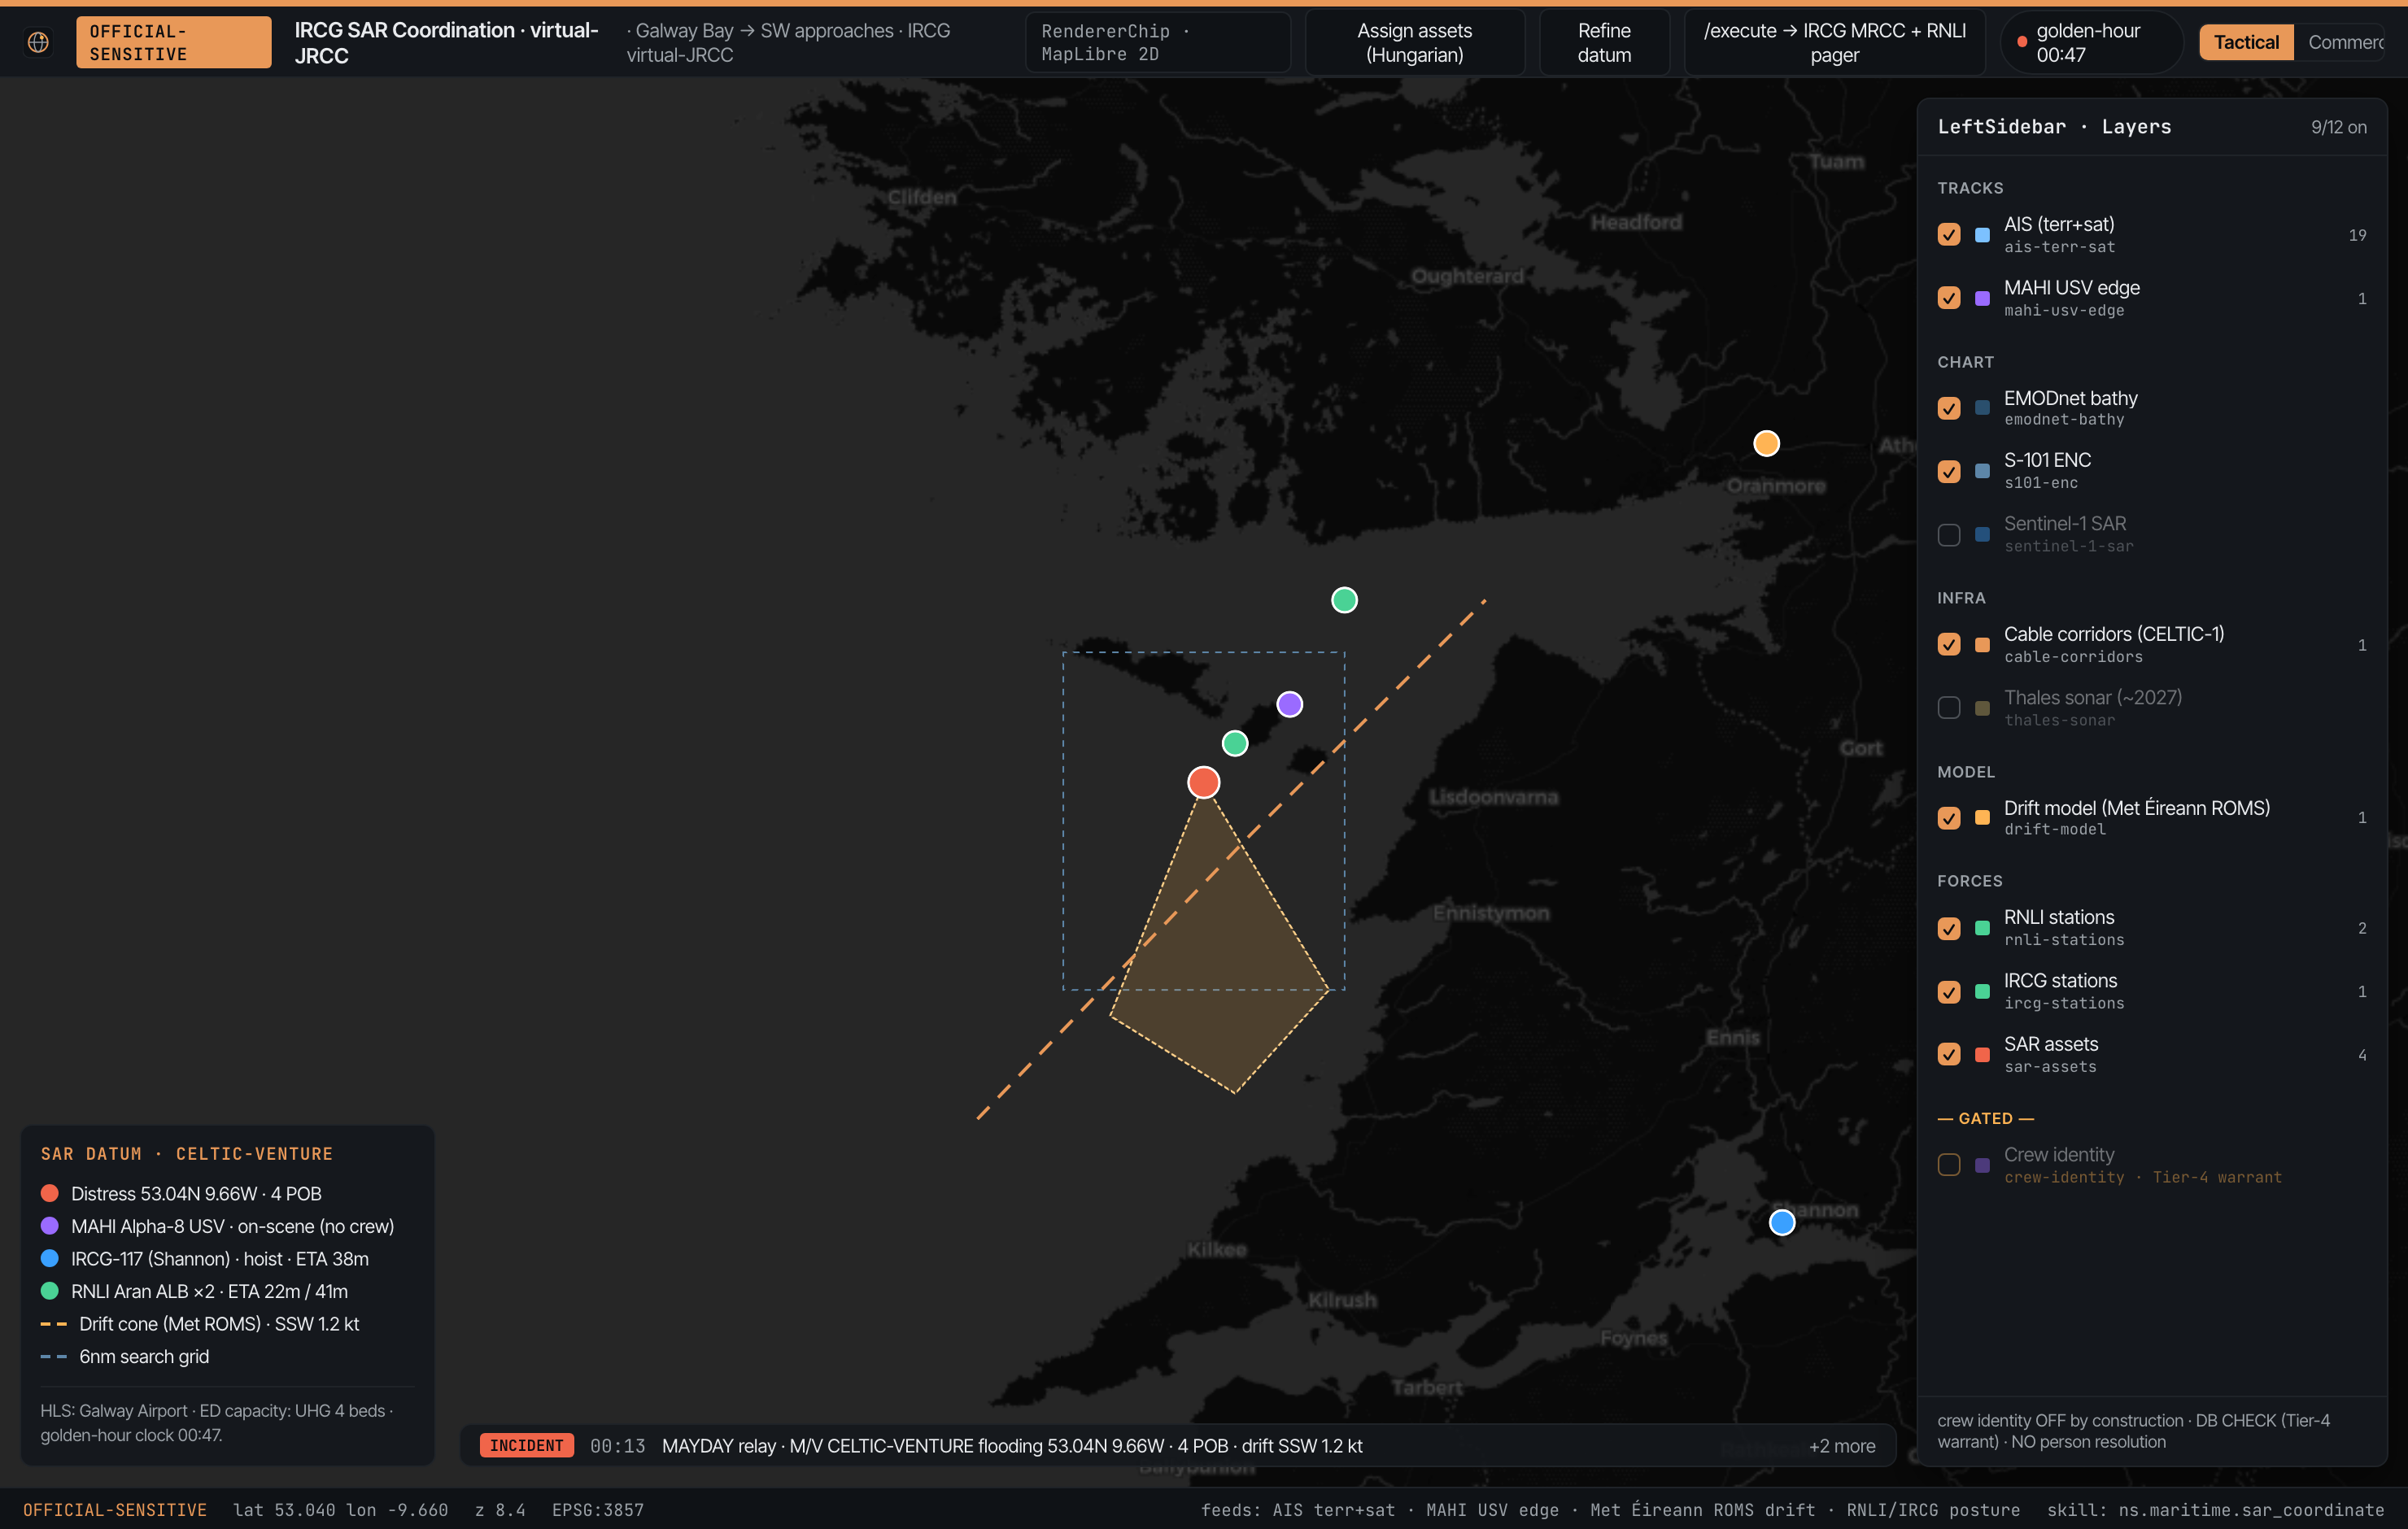Image resolution: width=2408 pixels, height=1529 pixels.
Task: Toggle the Drift model layer checkbox
Action: tap(1948, 818)
